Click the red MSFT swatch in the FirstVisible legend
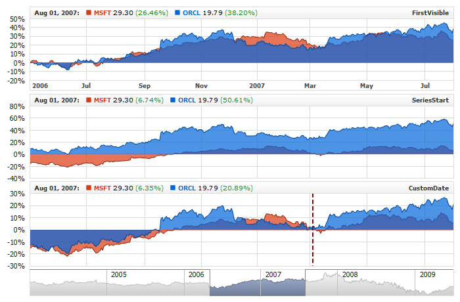Image resolution: width=460 pixels, height=302 pixels. [x=90, y=12]
